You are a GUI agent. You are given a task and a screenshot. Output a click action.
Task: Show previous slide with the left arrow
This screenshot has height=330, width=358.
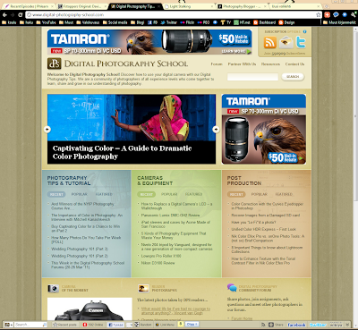[x=47, y=129]
